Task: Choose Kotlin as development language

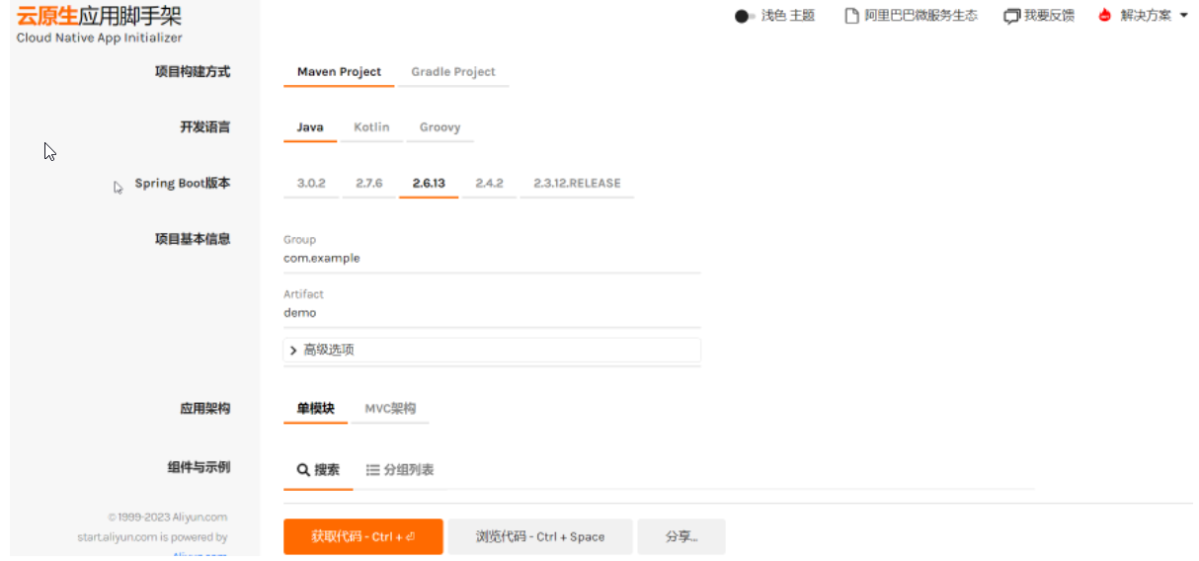Action: pos(371,127)
